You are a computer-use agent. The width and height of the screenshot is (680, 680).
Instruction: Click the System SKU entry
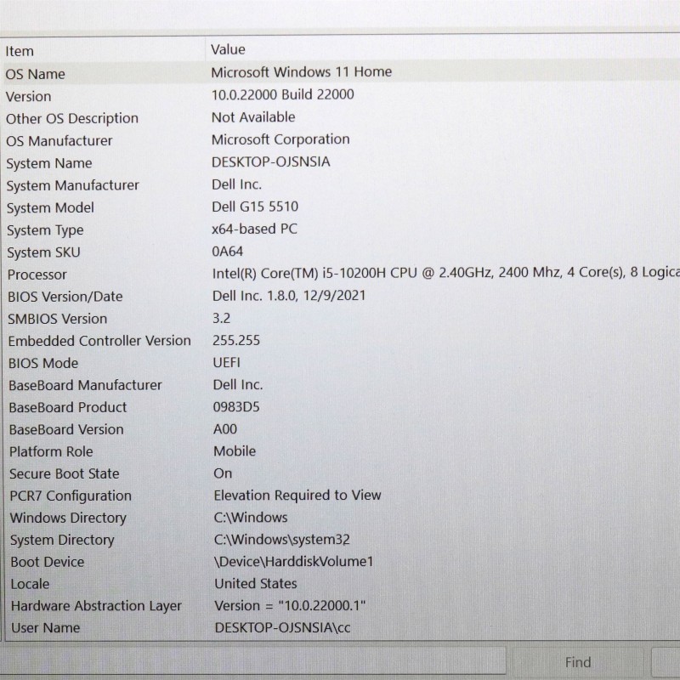pos(43,252)
